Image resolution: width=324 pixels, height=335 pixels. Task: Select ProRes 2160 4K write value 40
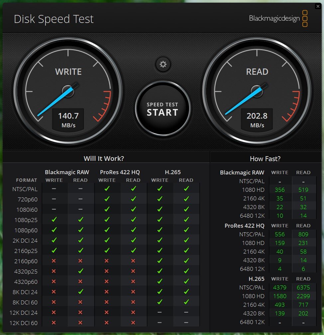pos(280,252)
